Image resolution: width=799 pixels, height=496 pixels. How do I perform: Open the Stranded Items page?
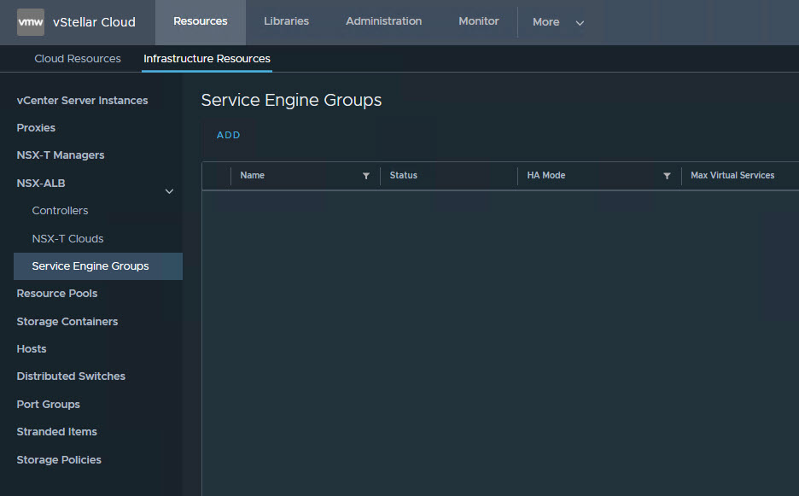(57, 432)
